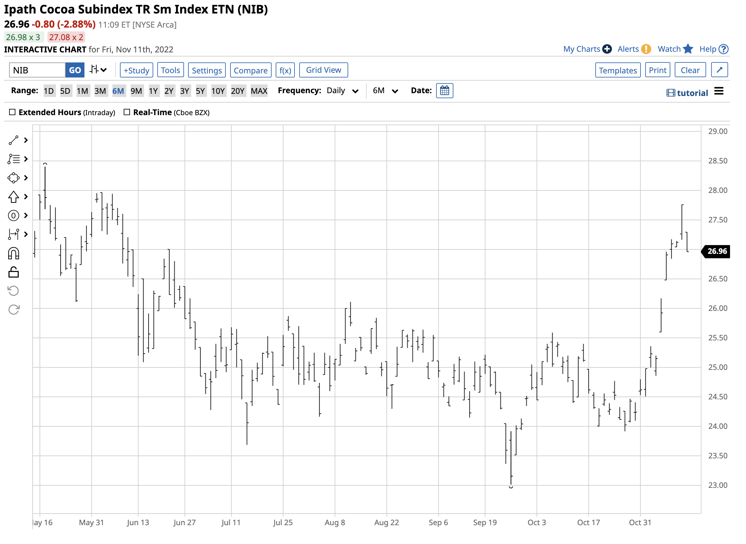
Task: Click the +Study button
Action: [136, 70]
